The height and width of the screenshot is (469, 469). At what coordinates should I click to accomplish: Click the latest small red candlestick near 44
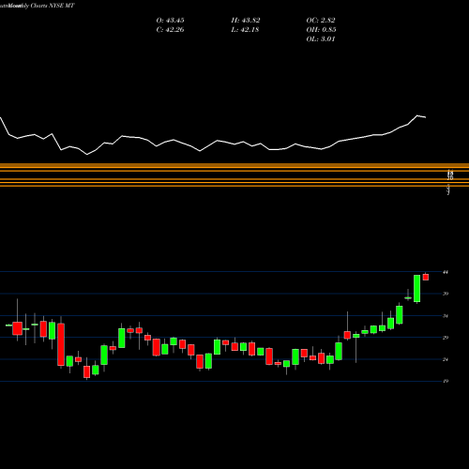point(426,277)
